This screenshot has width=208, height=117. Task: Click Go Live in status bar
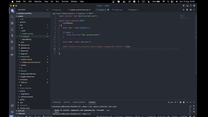[162, 116]
